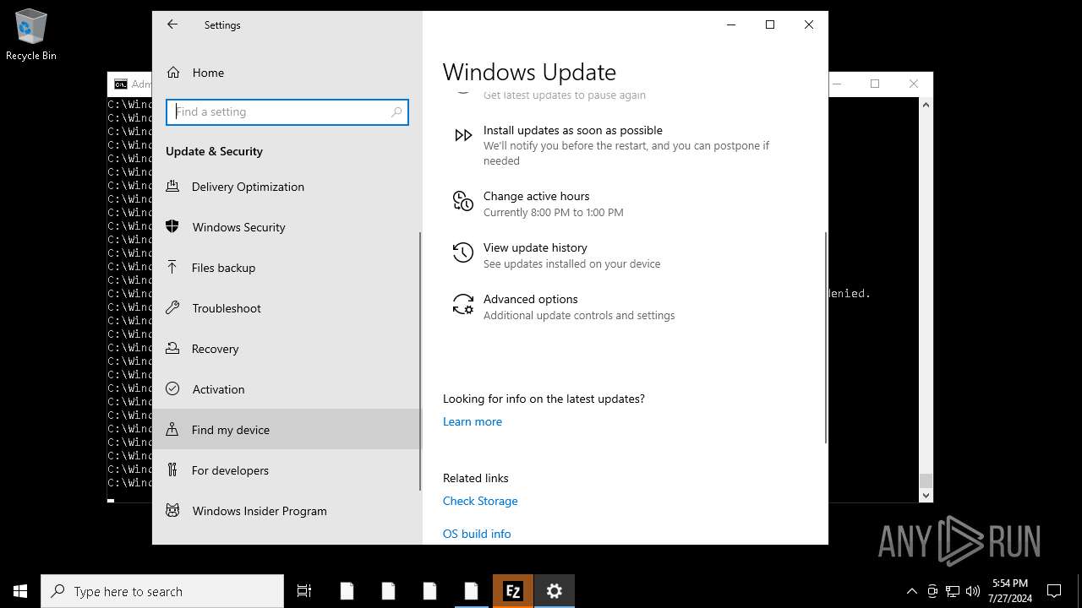Click the Troubleshoot wrench icon
Viewport: 1082px width, 608px height.
[x=172, y=308]
